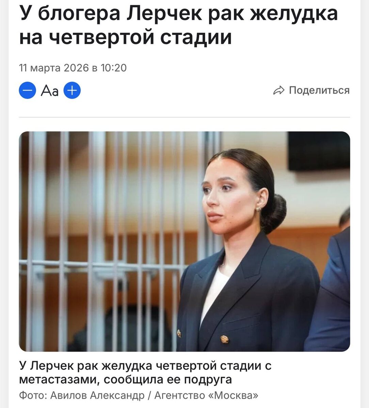Click the word Фото in the credit line
Screen dimensions: 369x408
[x=33, y=395]
